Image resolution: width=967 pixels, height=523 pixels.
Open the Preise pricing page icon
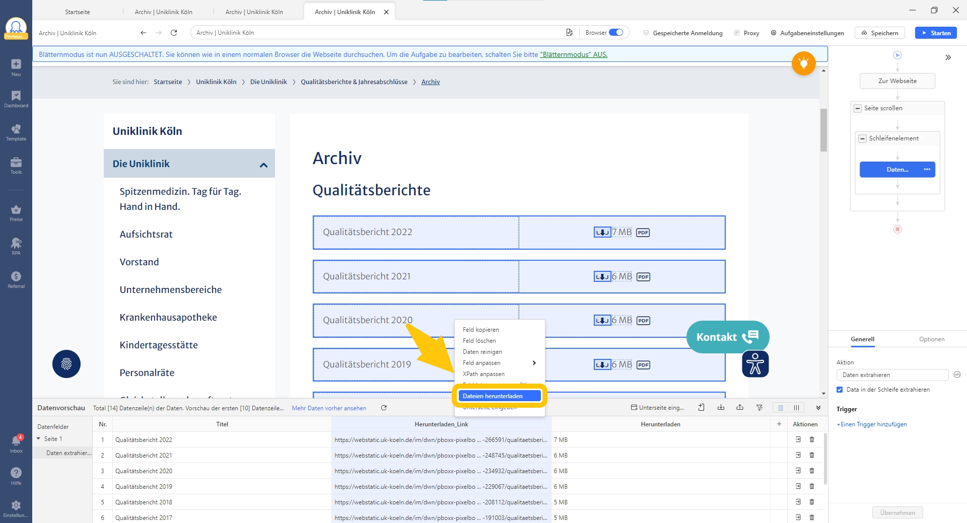(x=16, y=213)
